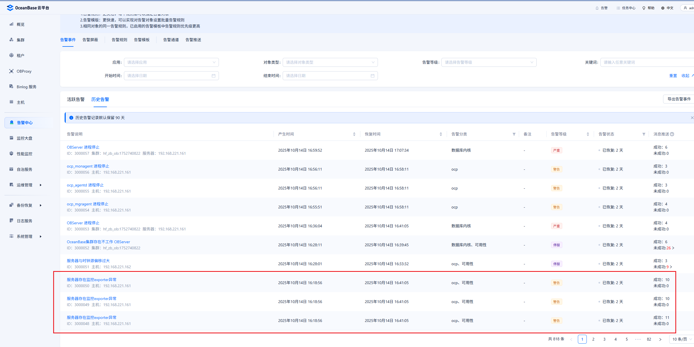Click the alarm bell icon in header

(x=597, y=8)
